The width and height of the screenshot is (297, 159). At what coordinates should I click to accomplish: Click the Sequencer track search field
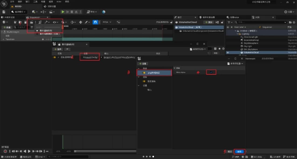point(21,27)
